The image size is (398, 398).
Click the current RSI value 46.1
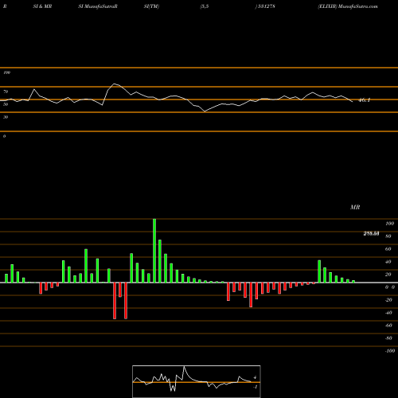364,100
